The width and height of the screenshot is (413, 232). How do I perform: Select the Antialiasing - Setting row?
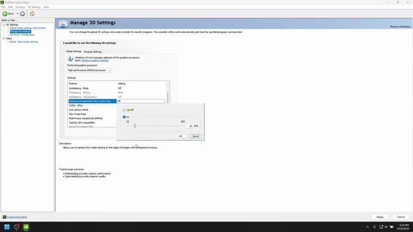click(117, 93)
